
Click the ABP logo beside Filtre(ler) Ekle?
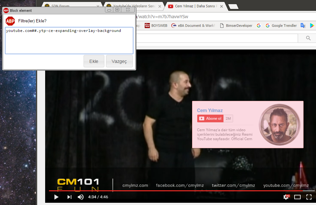click(10, 21)
